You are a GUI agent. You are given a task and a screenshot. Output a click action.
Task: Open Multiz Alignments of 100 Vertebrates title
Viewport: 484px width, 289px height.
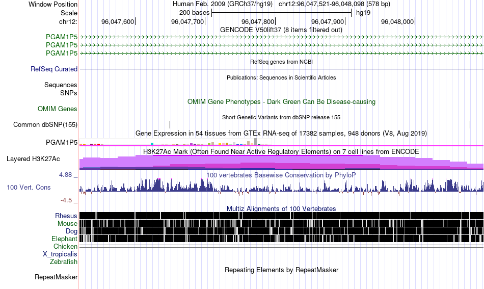(x=281, y=209)
